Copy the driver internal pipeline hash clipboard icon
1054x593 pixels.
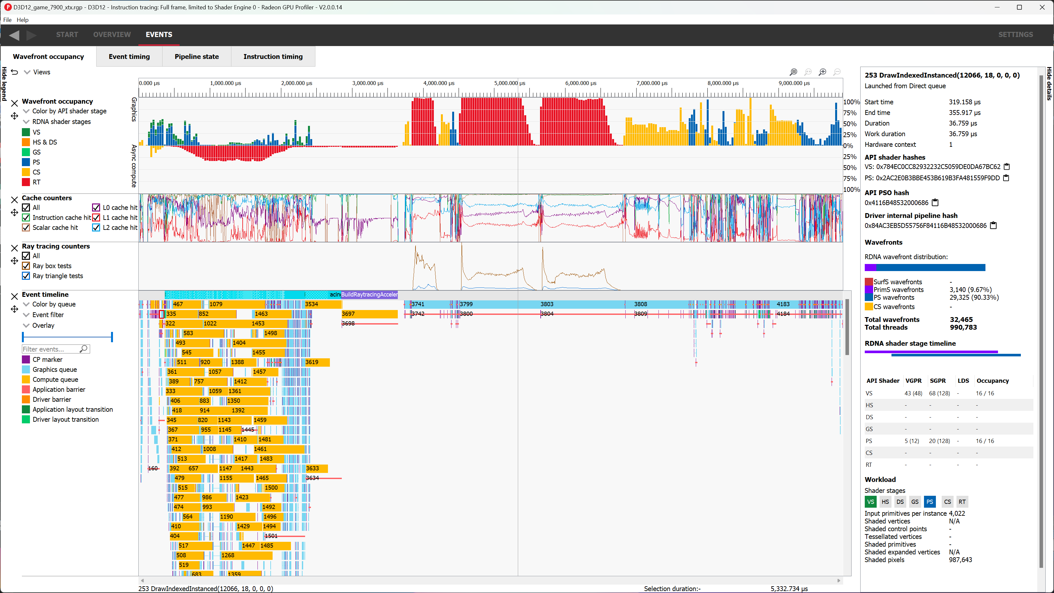coord(994,225)
